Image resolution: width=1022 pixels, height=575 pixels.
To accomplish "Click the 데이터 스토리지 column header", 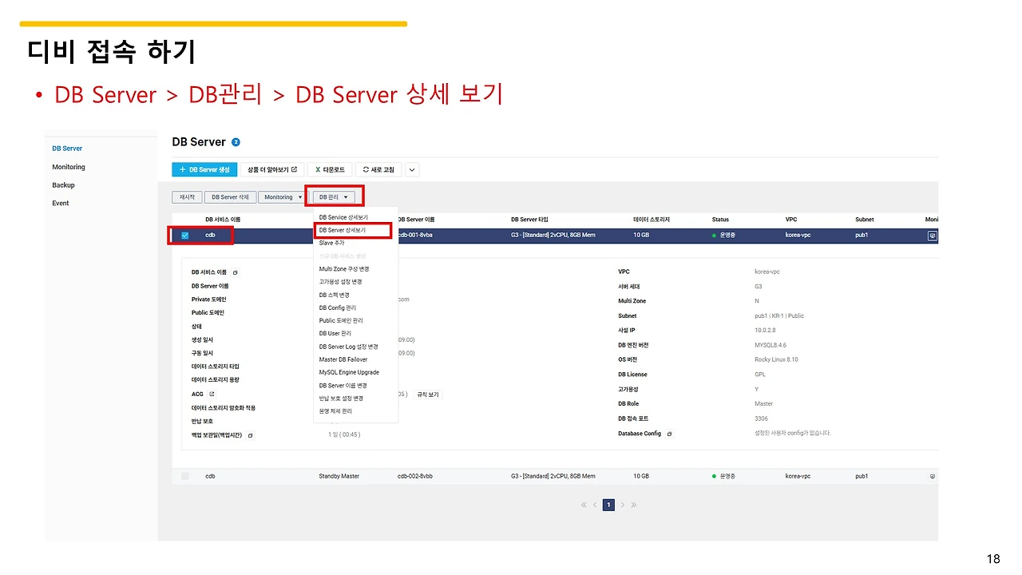I will pos(652,220).
